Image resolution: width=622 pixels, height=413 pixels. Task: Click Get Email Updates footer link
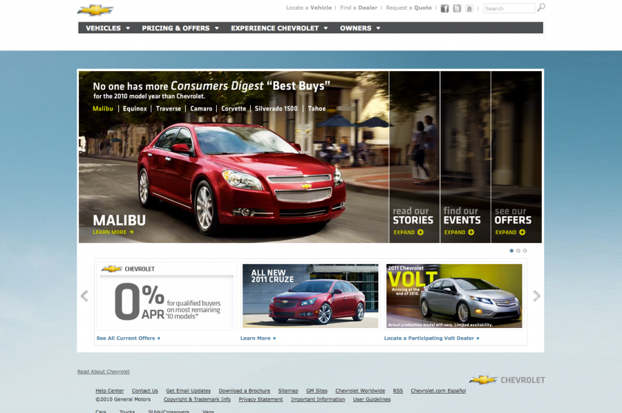click(188, 391)
